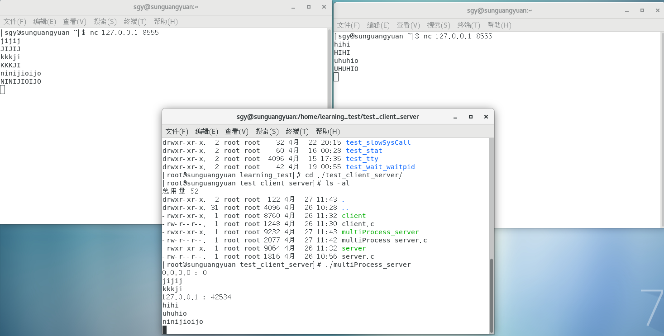
Task: Open 帮助(H) menu in left terminal window
Action: (x=166, y=21)
